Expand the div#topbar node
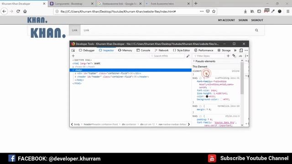Image resolution: width=292 pixels, height=164 pixels. (75, 73)
